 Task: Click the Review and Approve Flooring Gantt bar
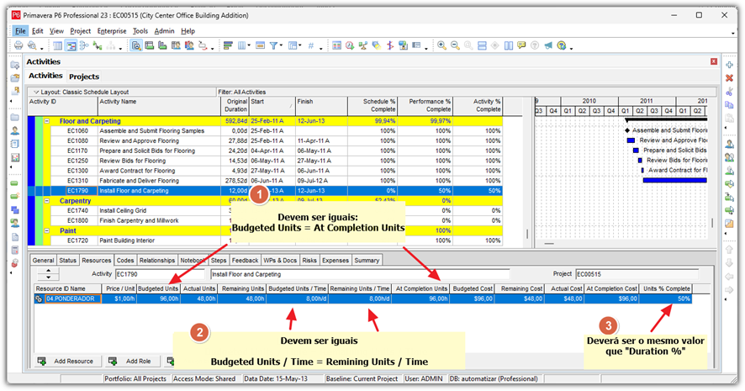(x=631, y=140)
